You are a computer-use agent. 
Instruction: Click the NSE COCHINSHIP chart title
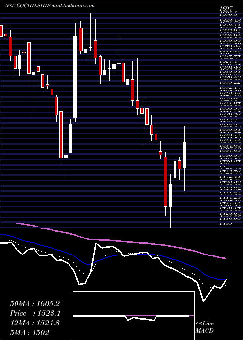[50, 6]
